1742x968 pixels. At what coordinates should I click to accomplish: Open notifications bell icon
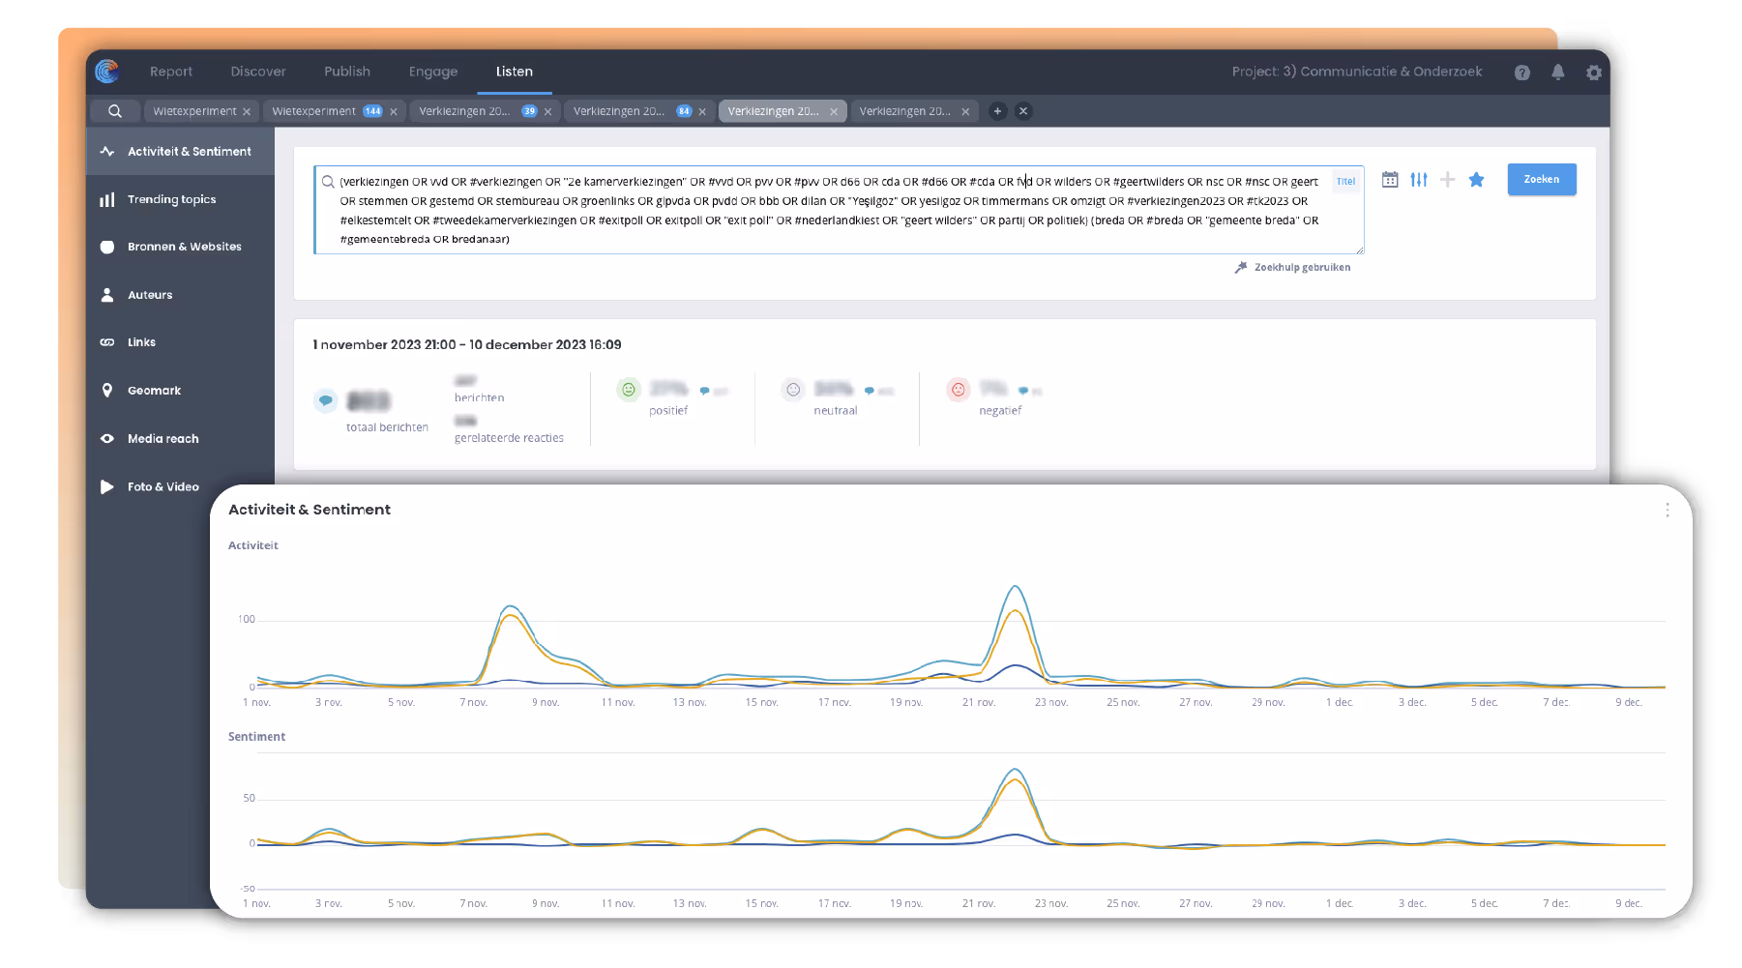[x=1558, y=72]
